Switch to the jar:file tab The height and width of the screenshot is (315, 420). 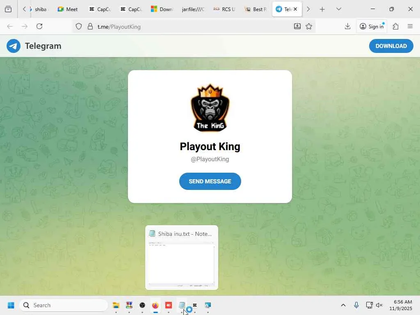tap(193, 9)
